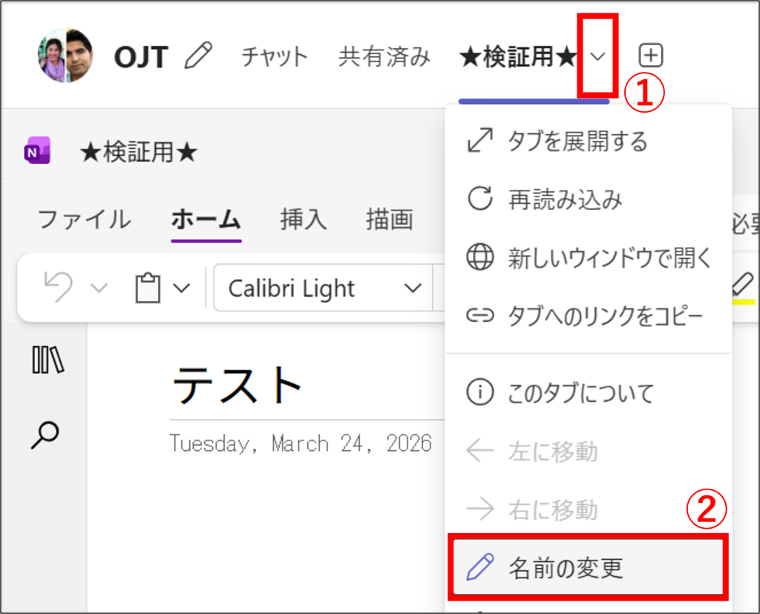This screenshot has height=614, width=760.
Task: Open the paste options dropdown arrow
Action: [181, 288]
